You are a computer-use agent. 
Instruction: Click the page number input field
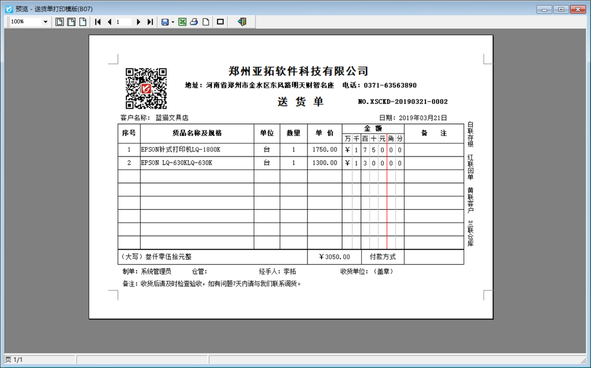124,22
